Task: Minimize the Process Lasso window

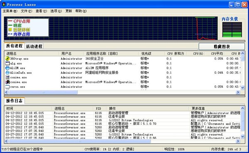Action: coord(232,5)
